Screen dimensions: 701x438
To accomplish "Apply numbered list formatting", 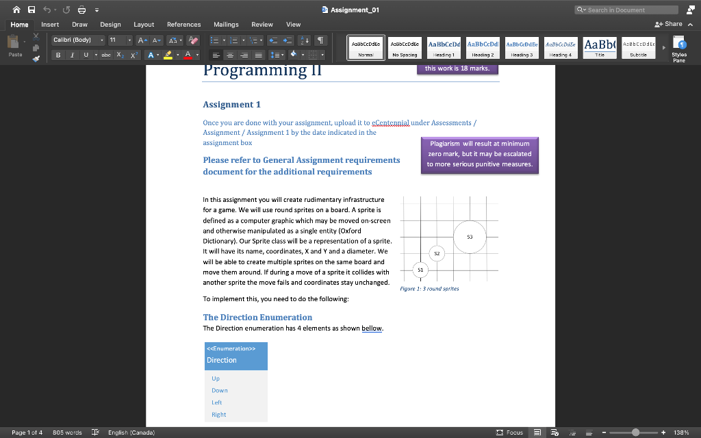I will (x=234, y=40).
